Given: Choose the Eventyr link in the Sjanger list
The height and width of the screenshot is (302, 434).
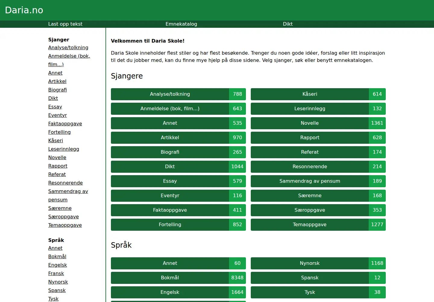Looking at the screenshot, I should click(x=58, y=115).
